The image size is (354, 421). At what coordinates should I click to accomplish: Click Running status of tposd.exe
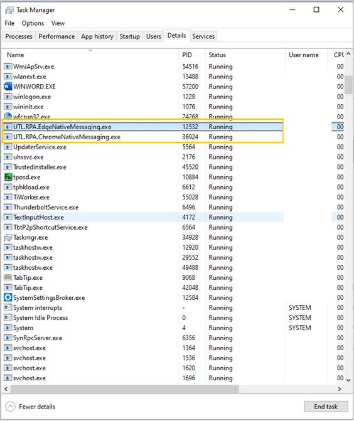click(220, 177)
